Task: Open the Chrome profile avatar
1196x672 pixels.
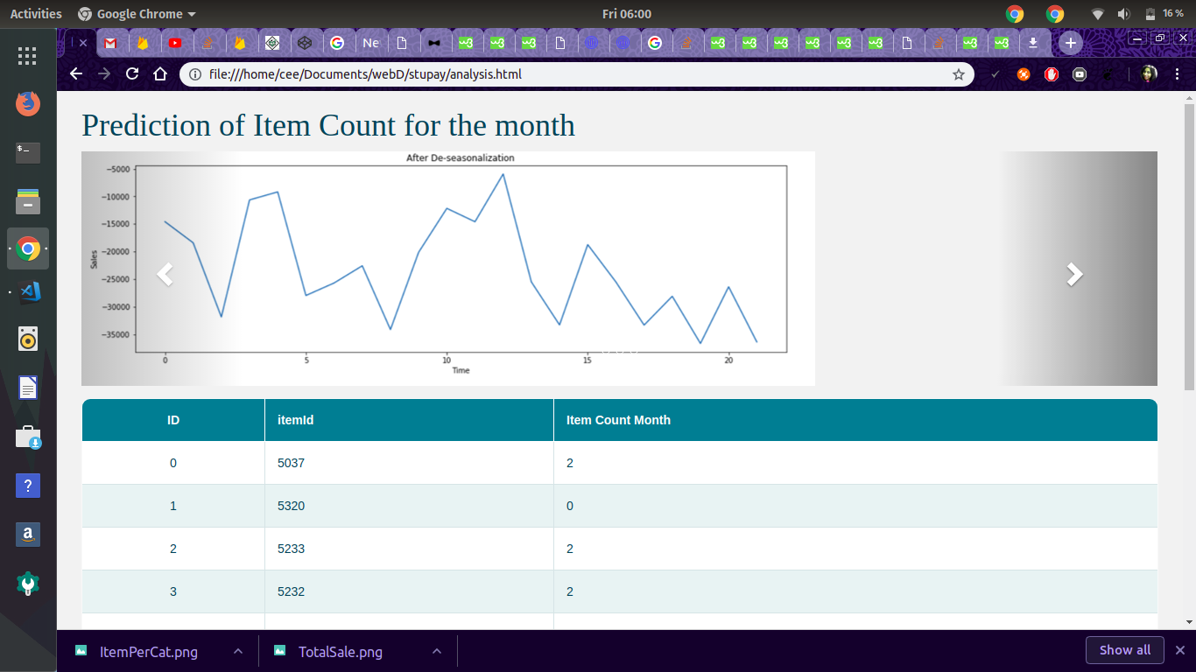Action: tap(1149, 74)
